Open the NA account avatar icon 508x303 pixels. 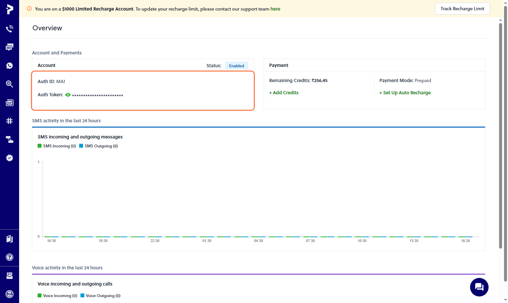tap(10, 294)
